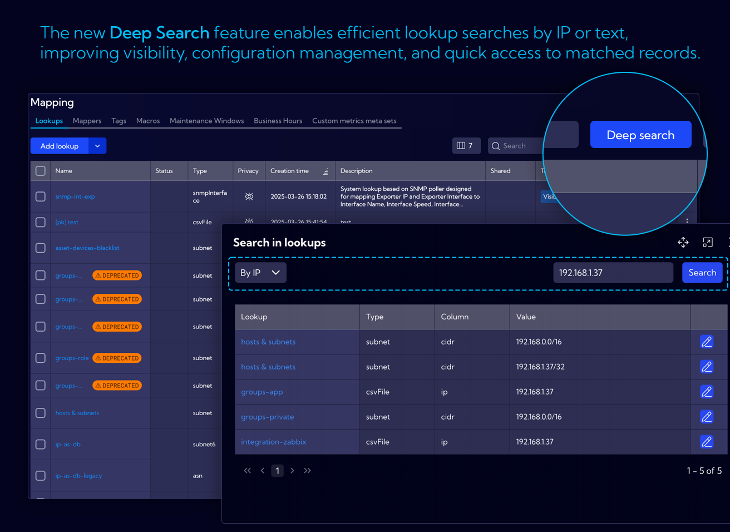Go to previous page of results

263,471
